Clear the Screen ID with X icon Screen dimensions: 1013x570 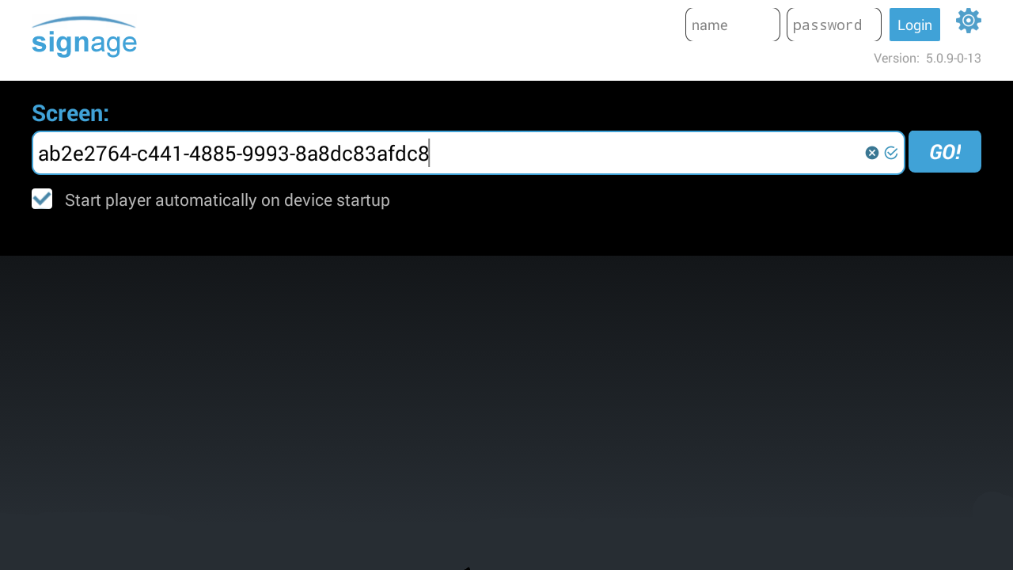pos(872,153)
